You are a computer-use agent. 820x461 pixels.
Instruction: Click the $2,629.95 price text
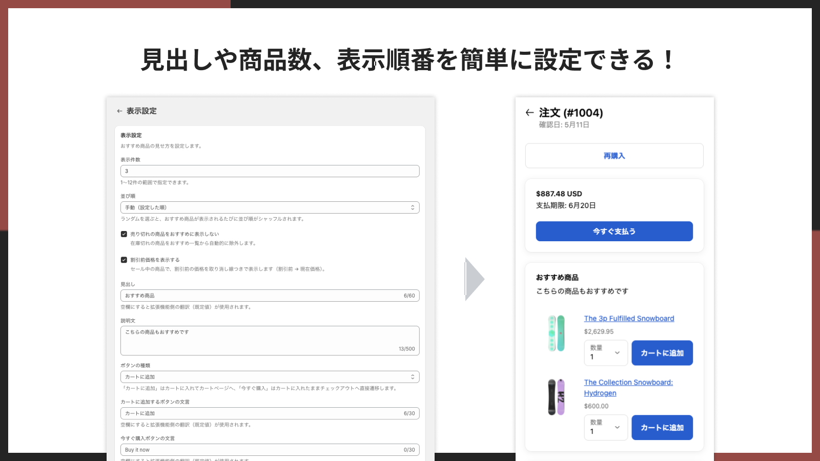pos(599,332)
